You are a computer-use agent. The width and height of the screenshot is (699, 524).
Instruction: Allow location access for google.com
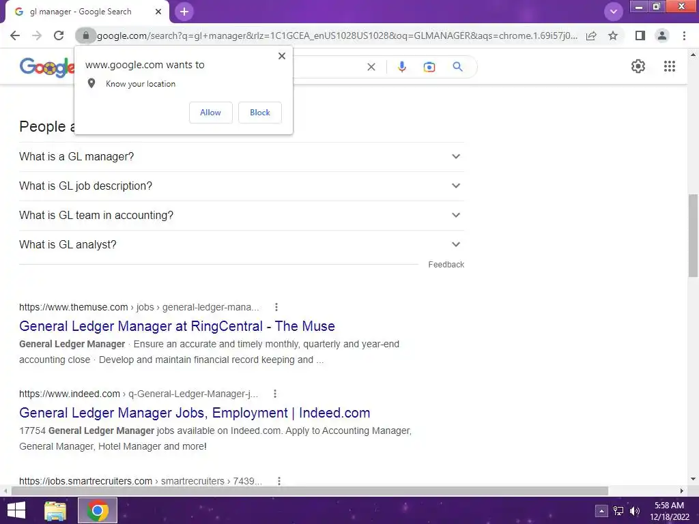pyautogui.click(x=210, y=113)
